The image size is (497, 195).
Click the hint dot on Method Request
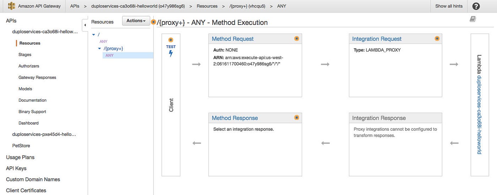pos(296,39)
